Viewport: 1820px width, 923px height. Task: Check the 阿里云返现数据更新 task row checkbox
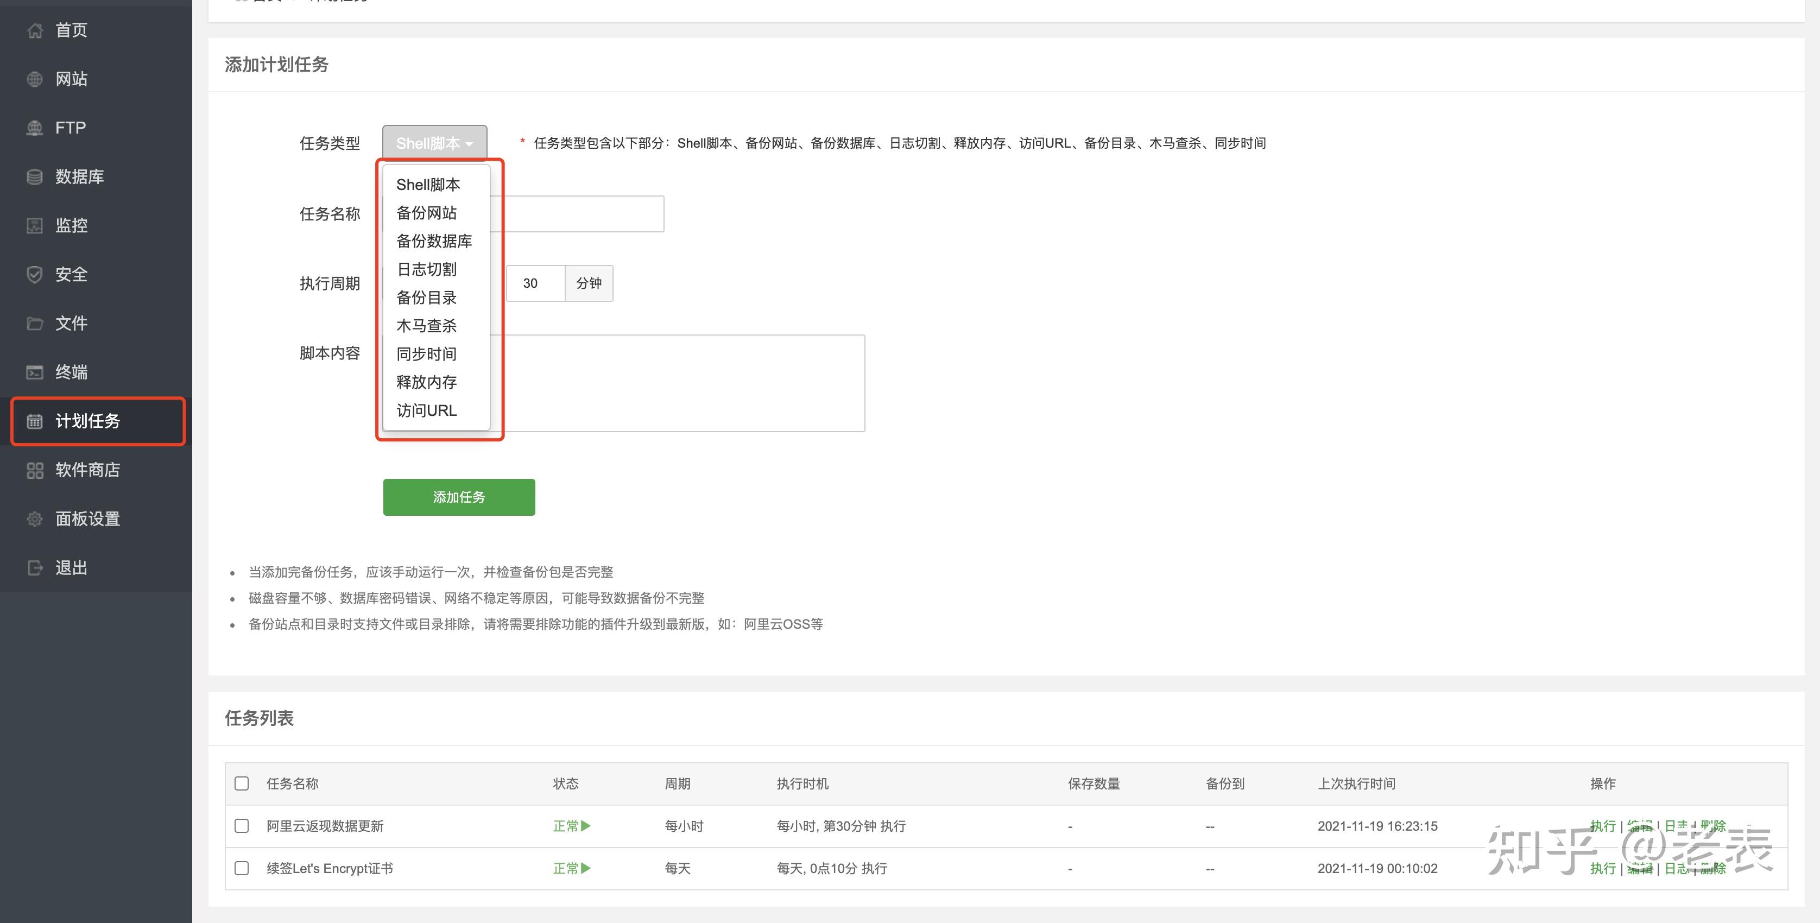(242, 825)
